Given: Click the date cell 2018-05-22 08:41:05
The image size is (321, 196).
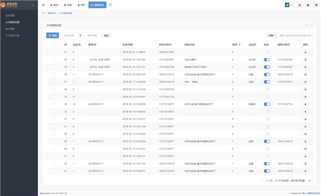Looking at the screenshot, I should 134,74.
